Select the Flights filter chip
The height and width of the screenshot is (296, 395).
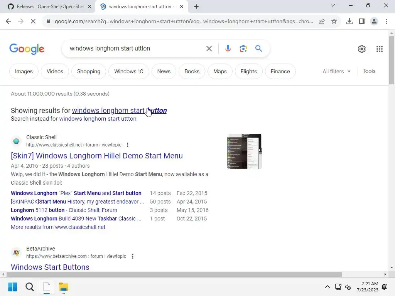249,71
